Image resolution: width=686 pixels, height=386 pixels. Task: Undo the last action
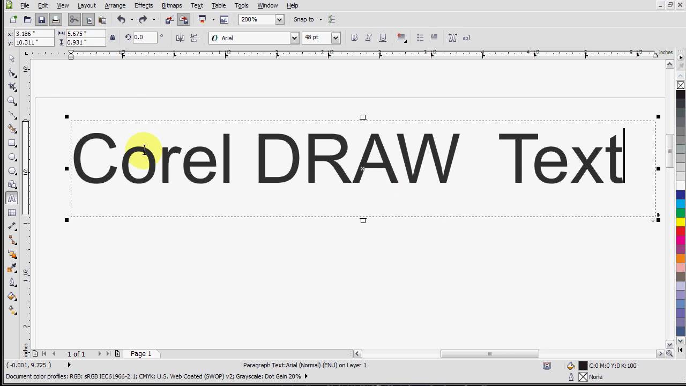coord(121,20)
